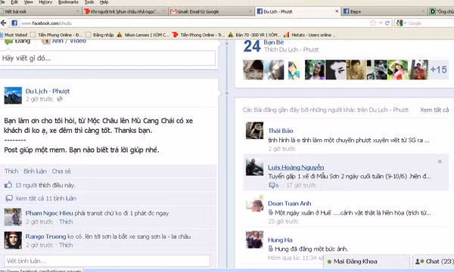The image size is (454, 272).
Task: Click the browser back arrow
Action: tap(4, 23)
